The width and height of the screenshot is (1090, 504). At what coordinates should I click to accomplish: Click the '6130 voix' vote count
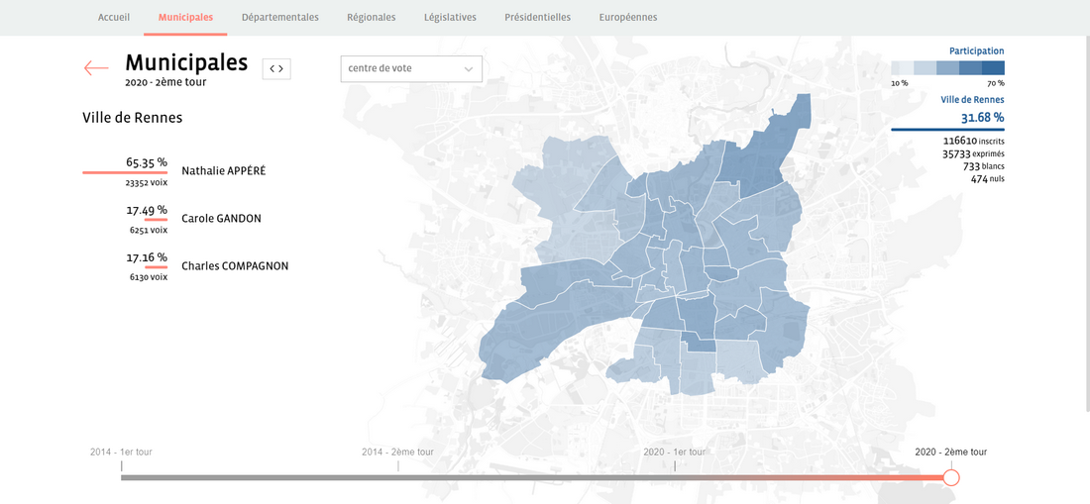pos(148,277)
